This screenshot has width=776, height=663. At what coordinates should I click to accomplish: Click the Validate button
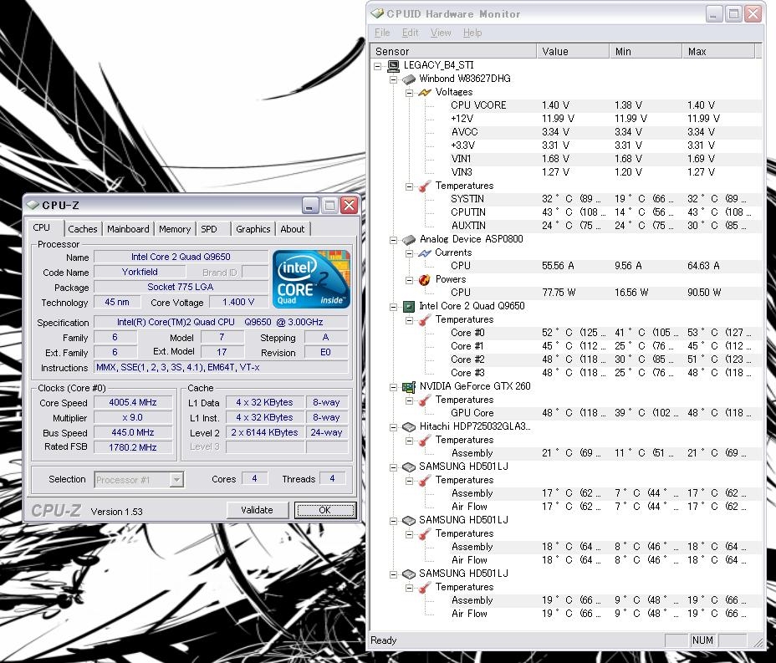[x=258, y=510]
